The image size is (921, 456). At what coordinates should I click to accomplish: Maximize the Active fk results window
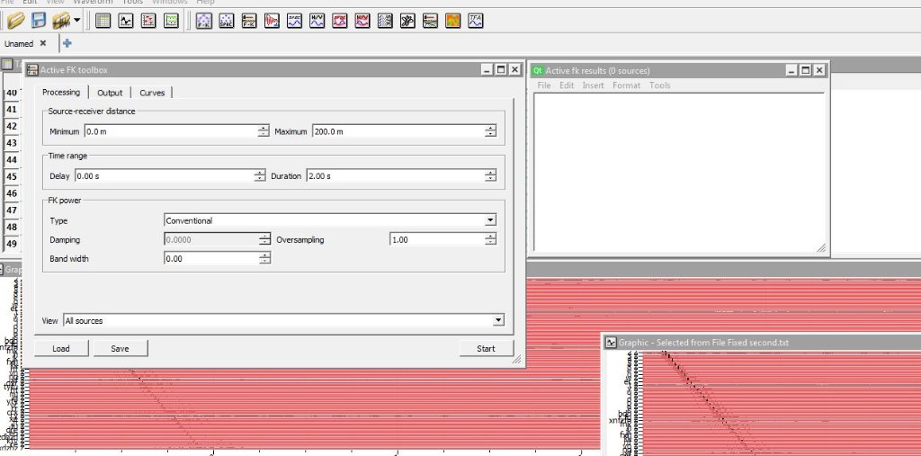[x=806, y=70]
